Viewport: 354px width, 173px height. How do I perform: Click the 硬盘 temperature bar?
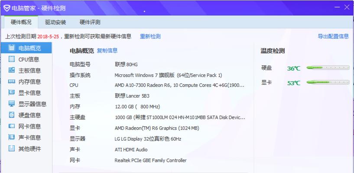(x=328, y=67)
